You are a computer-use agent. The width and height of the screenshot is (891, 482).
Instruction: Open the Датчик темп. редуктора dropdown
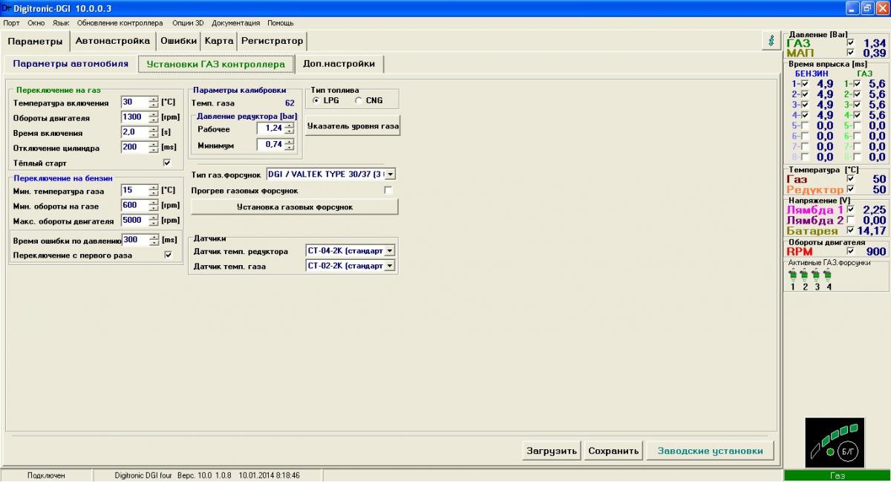389,251
